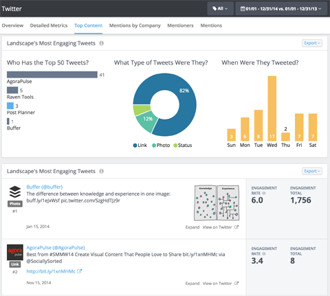Open Export dropdown in the charts panel
This screenshot has height=296, width=330.
click(312, 43)
